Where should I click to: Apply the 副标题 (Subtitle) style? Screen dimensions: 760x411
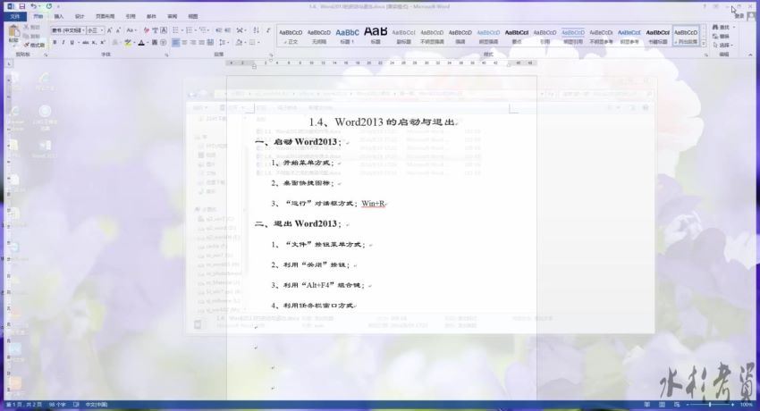[404, 37]
